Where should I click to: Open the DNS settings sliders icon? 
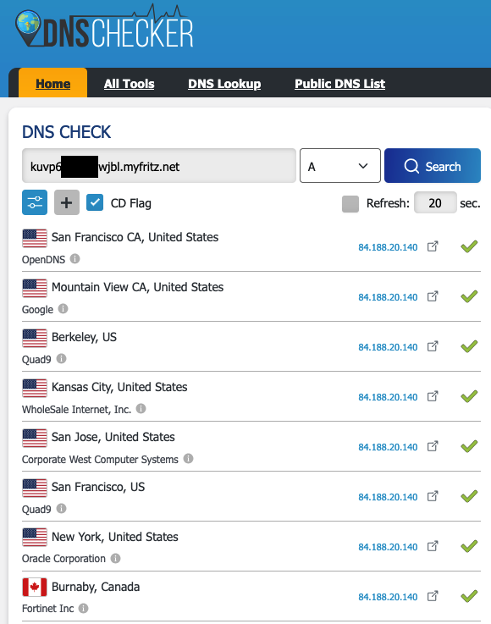(x=35, y=202)
